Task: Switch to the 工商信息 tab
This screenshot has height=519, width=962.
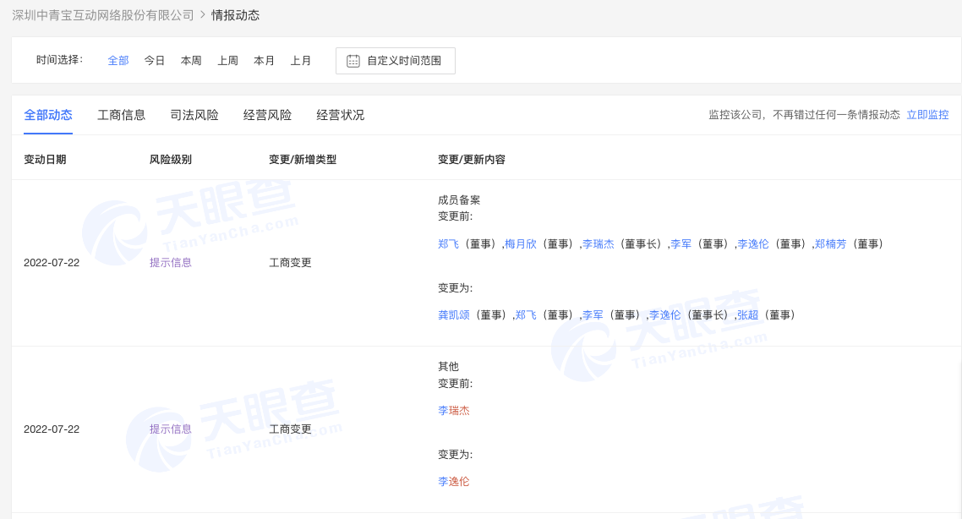Action: coord(122,115)
